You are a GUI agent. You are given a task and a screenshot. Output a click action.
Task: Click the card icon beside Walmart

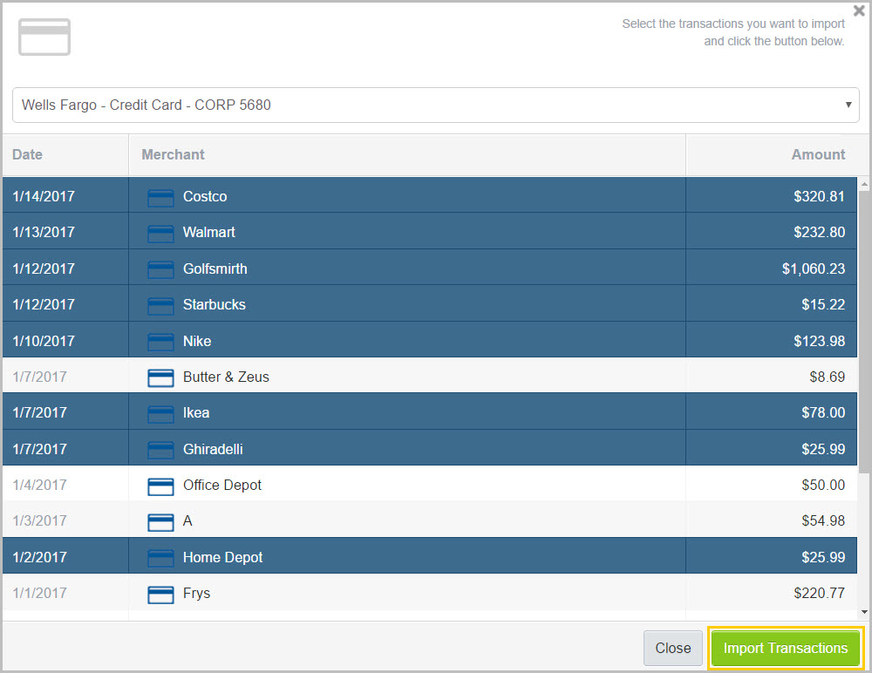click(x=160, y=234)
